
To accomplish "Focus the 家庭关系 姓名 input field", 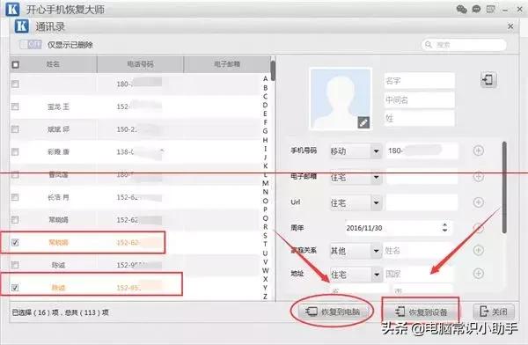I will pyautogui.click(x=417, y=250).
